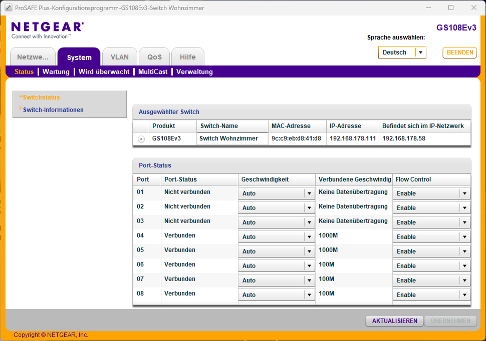The image size is (486, 341).
Task: Open the Wird überwacht submenu
Action: click(x=104, y=72)
